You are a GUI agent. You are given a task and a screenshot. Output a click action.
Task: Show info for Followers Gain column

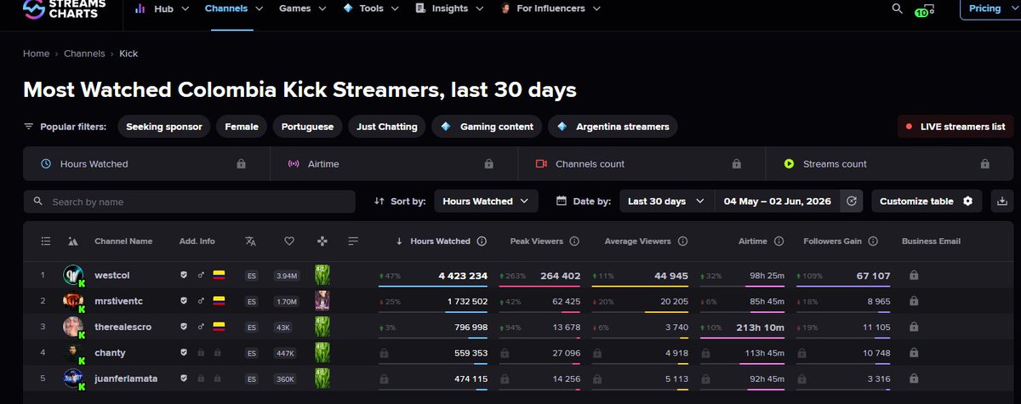(x=873, y=242)
